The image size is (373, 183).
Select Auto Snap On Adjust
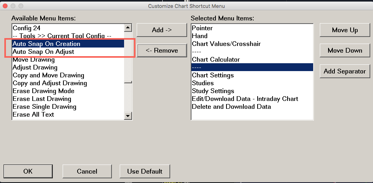68,52
